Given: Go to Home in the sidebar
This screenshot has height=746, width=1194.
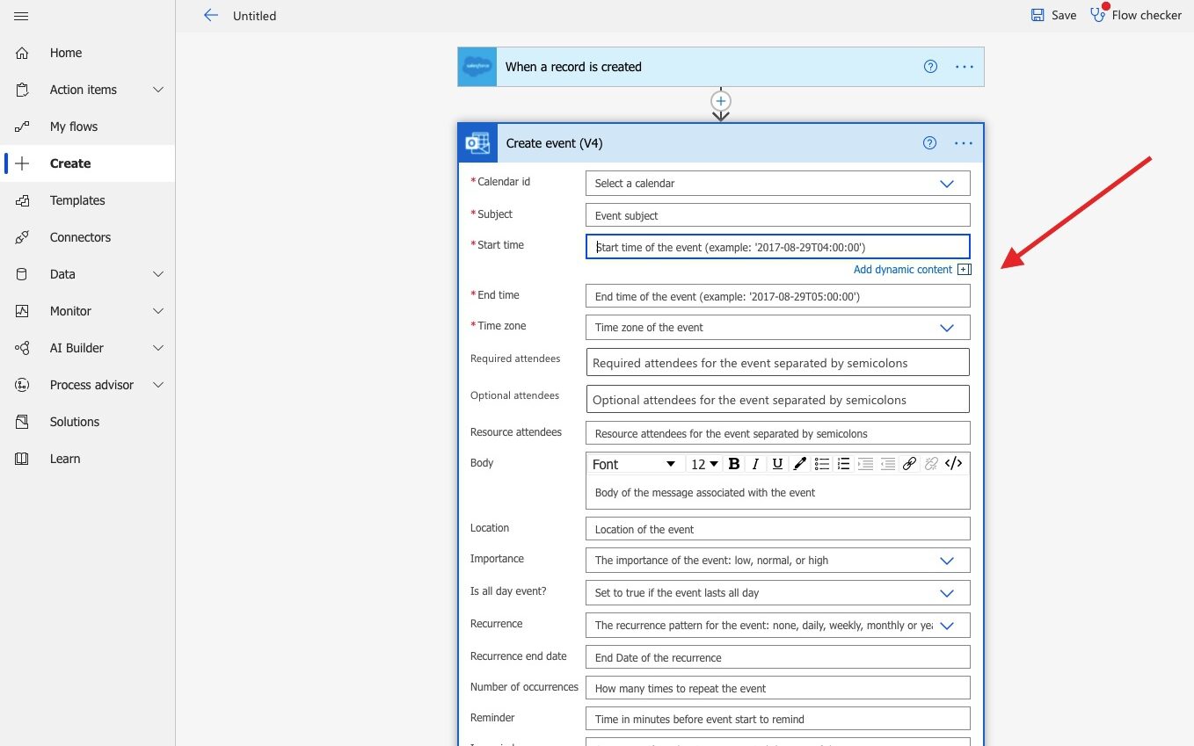Looking at the screenshot, I should click(88, 53).
